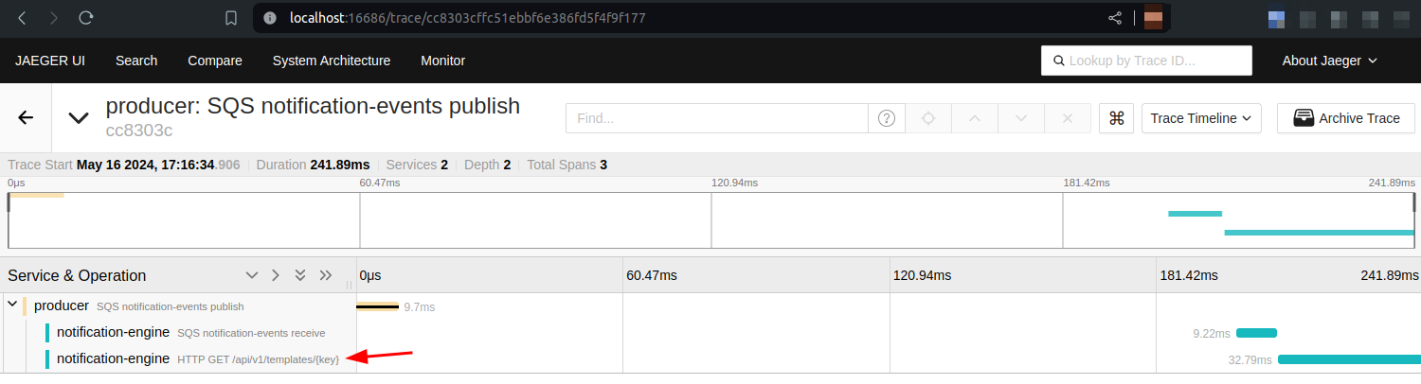Open the Trace Timeline view dropdown
This screenshot has height=384, width=1421.
pyautogui.click(x=1201, y=118)
